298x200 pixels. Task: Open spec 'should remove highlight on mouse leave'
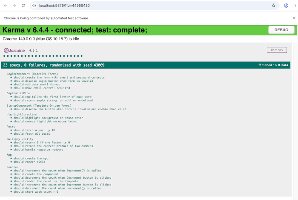[45, 122]
